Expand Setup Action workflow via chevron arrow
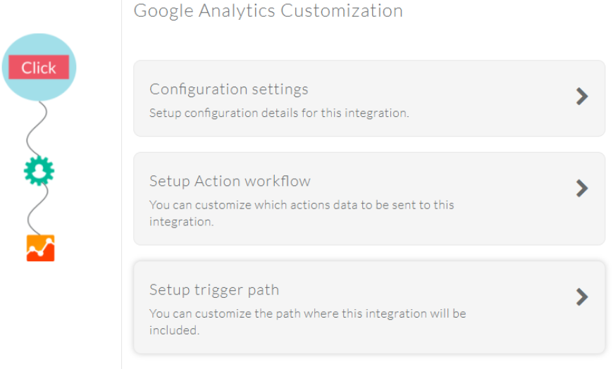Image resolution: width=613 pixels, height=369 pixels. pyautogui.click(x=582, y=189)
